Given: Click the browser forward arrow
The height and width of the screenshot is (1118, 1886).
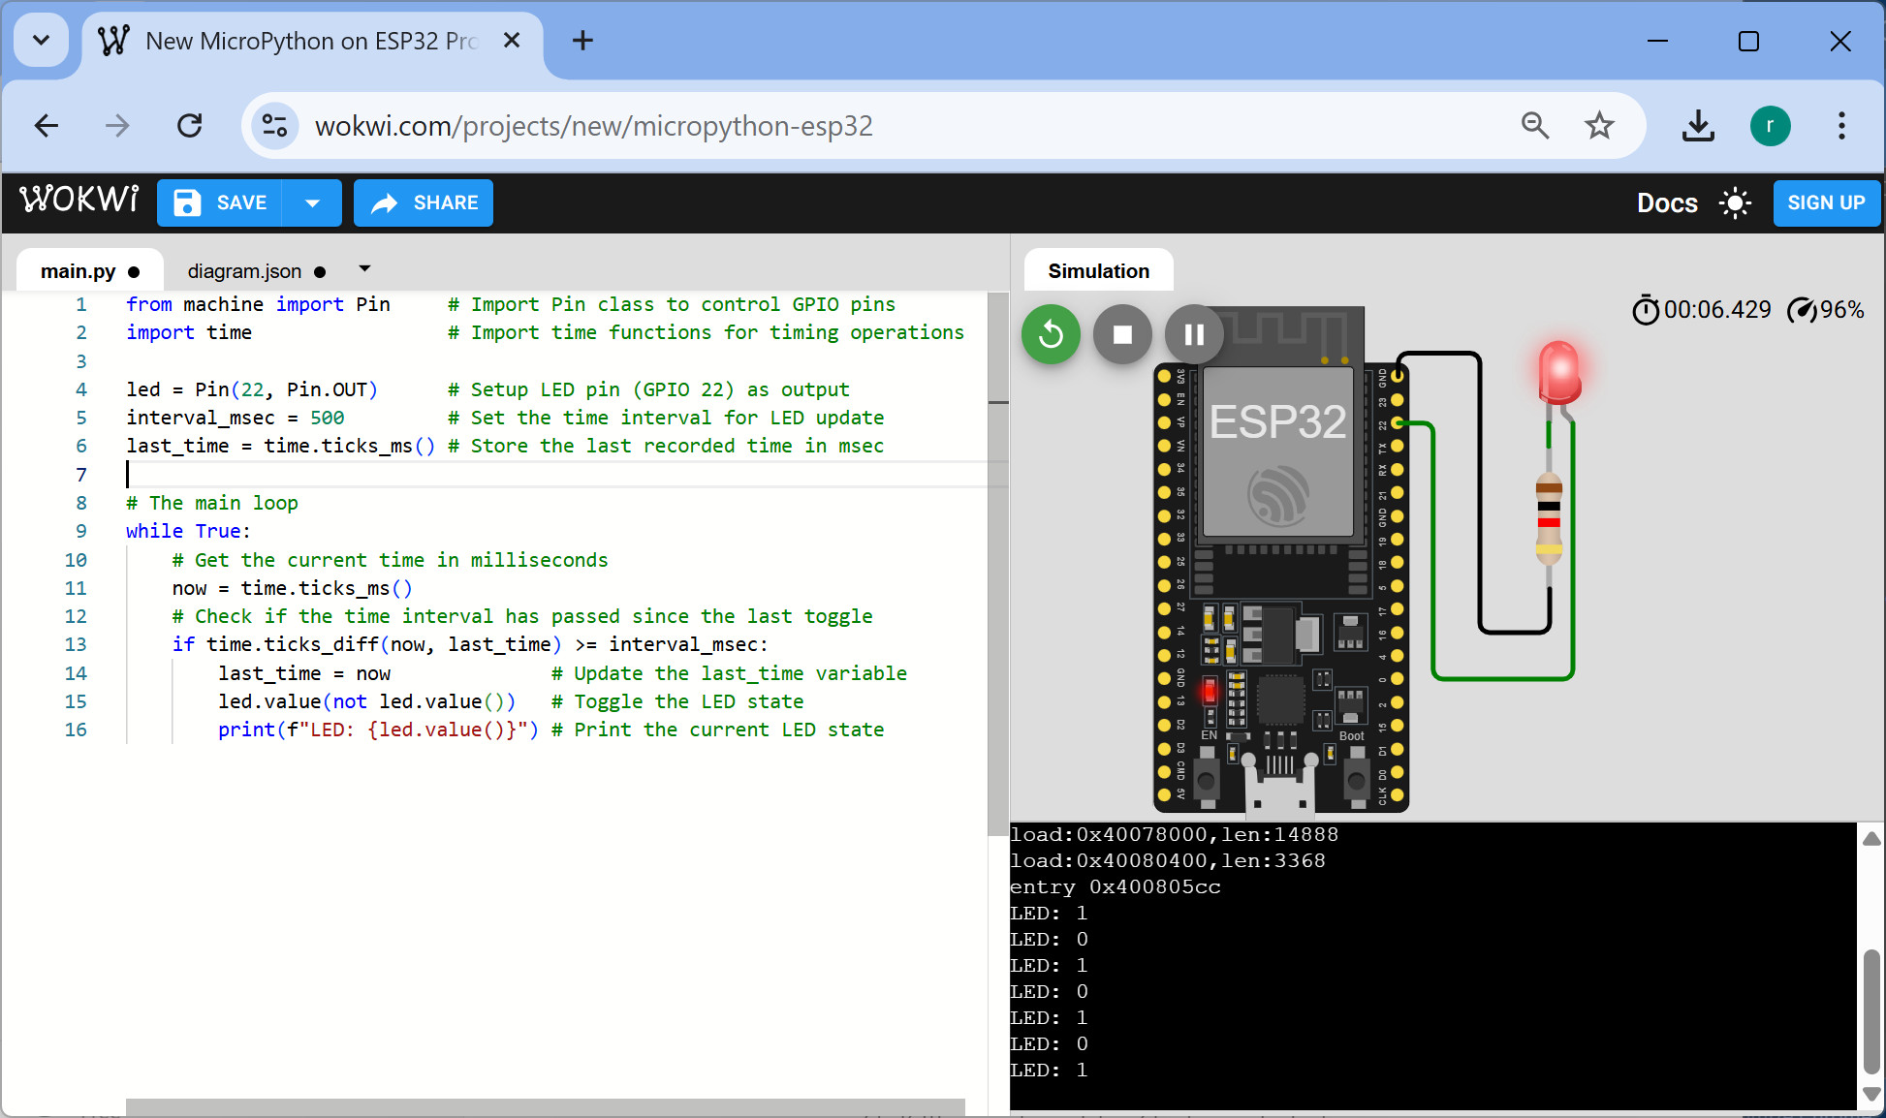Looking at the screenshot, I should 117,125.
